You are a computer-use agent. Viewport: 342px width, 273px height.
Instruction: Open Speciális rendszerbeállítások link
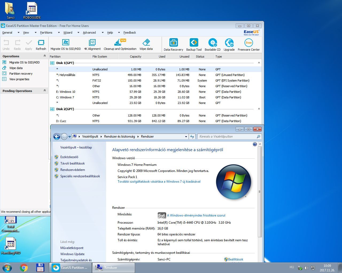point(80,176)
